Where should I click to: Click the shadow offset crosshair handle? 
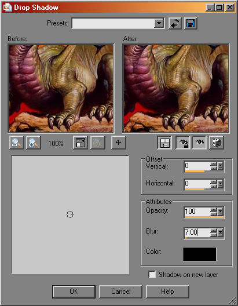pos(70,214)
